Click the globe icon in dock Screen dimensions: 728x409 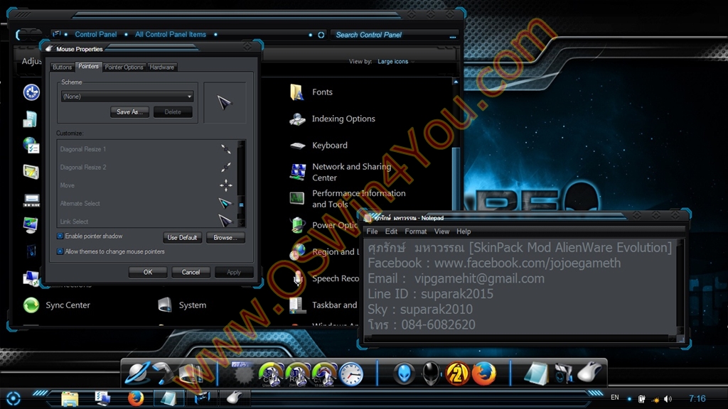coord(136,373)
